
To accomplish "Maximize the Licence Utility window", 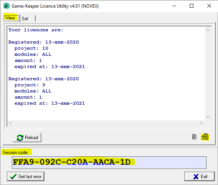I will click(192, 6).
